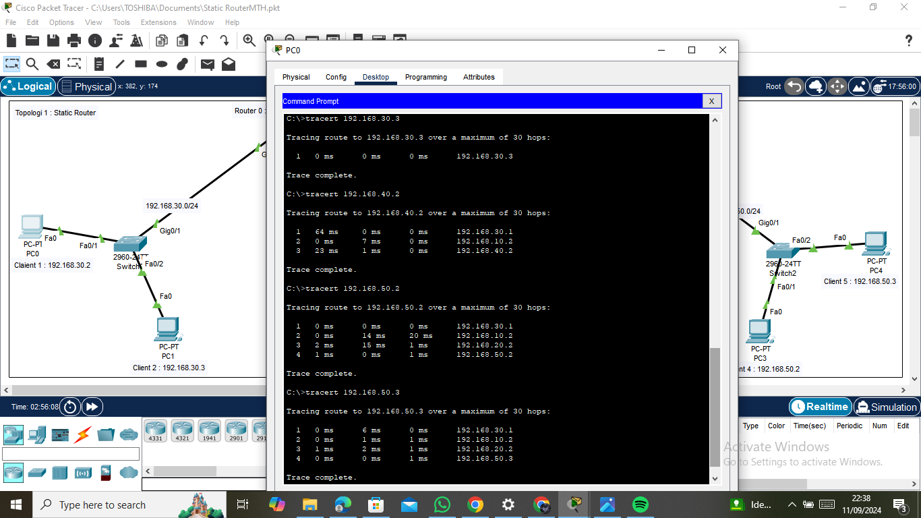Switch to Attributes tab in PC0 window
The image size is (921, 518).
point(479,77)
